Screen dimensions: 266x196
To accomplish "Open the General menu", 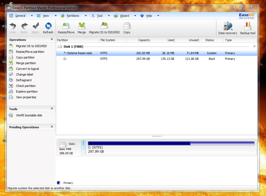I will [x=20, y=16].
